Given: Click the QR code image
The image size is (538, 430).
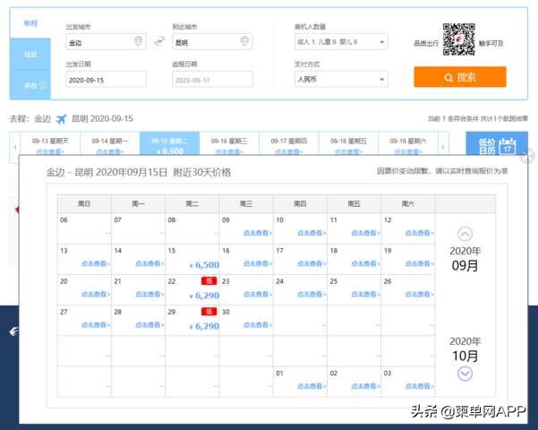Looking at the screenshot, I should (x=458, y=39).
